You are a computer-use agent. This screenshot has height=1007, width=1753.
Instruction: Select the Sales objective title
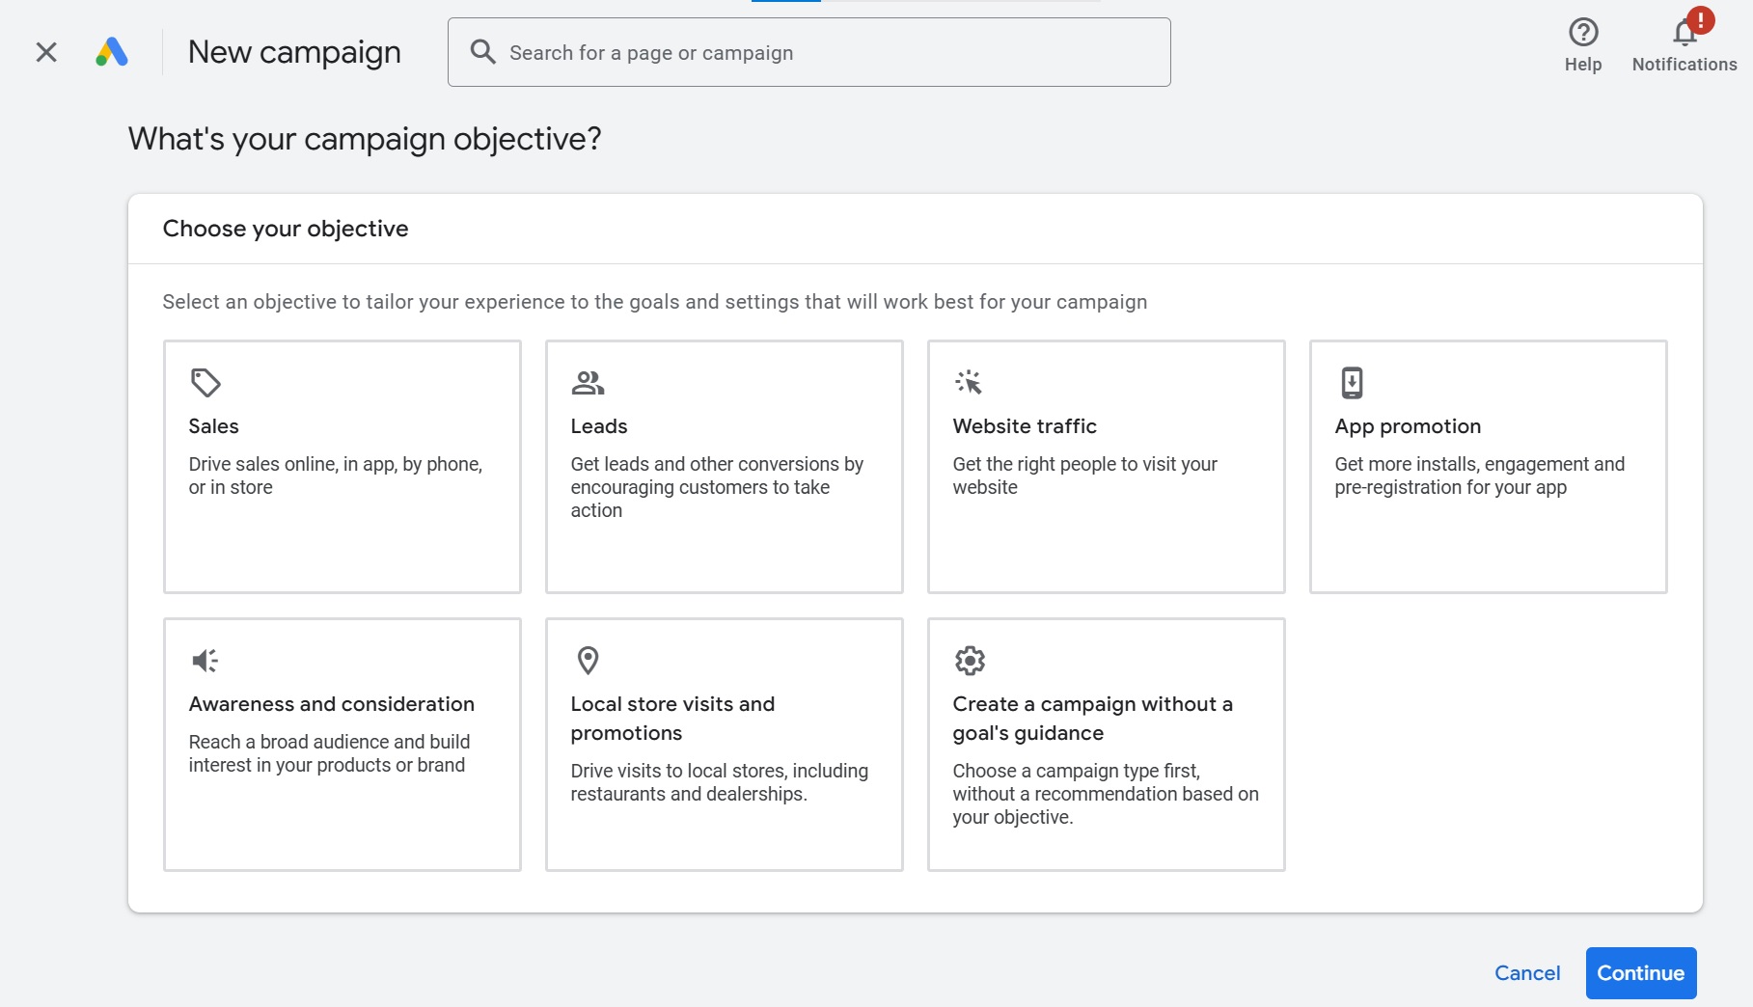213,426
